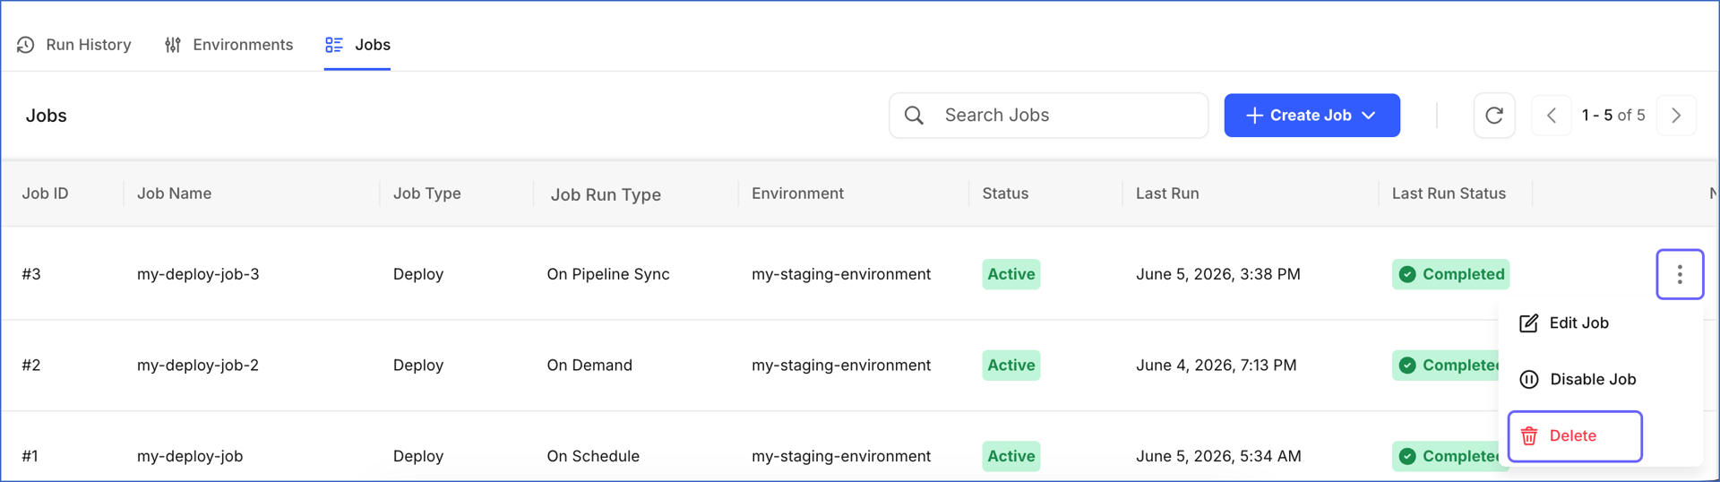Open job my-deploy-job-2

198,366
